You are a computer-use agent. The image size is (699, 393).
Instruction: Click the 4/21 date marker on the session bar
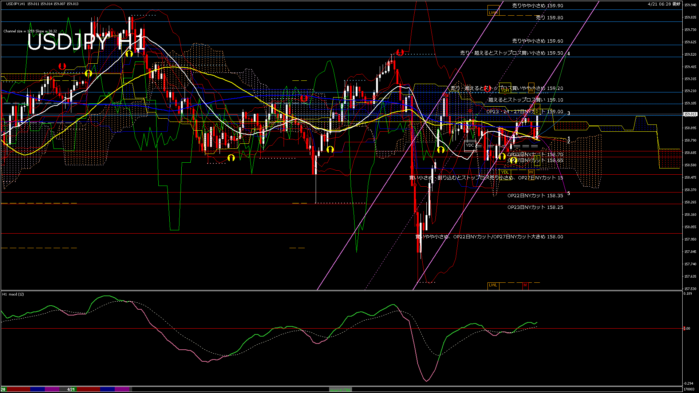tap(71, 389)
